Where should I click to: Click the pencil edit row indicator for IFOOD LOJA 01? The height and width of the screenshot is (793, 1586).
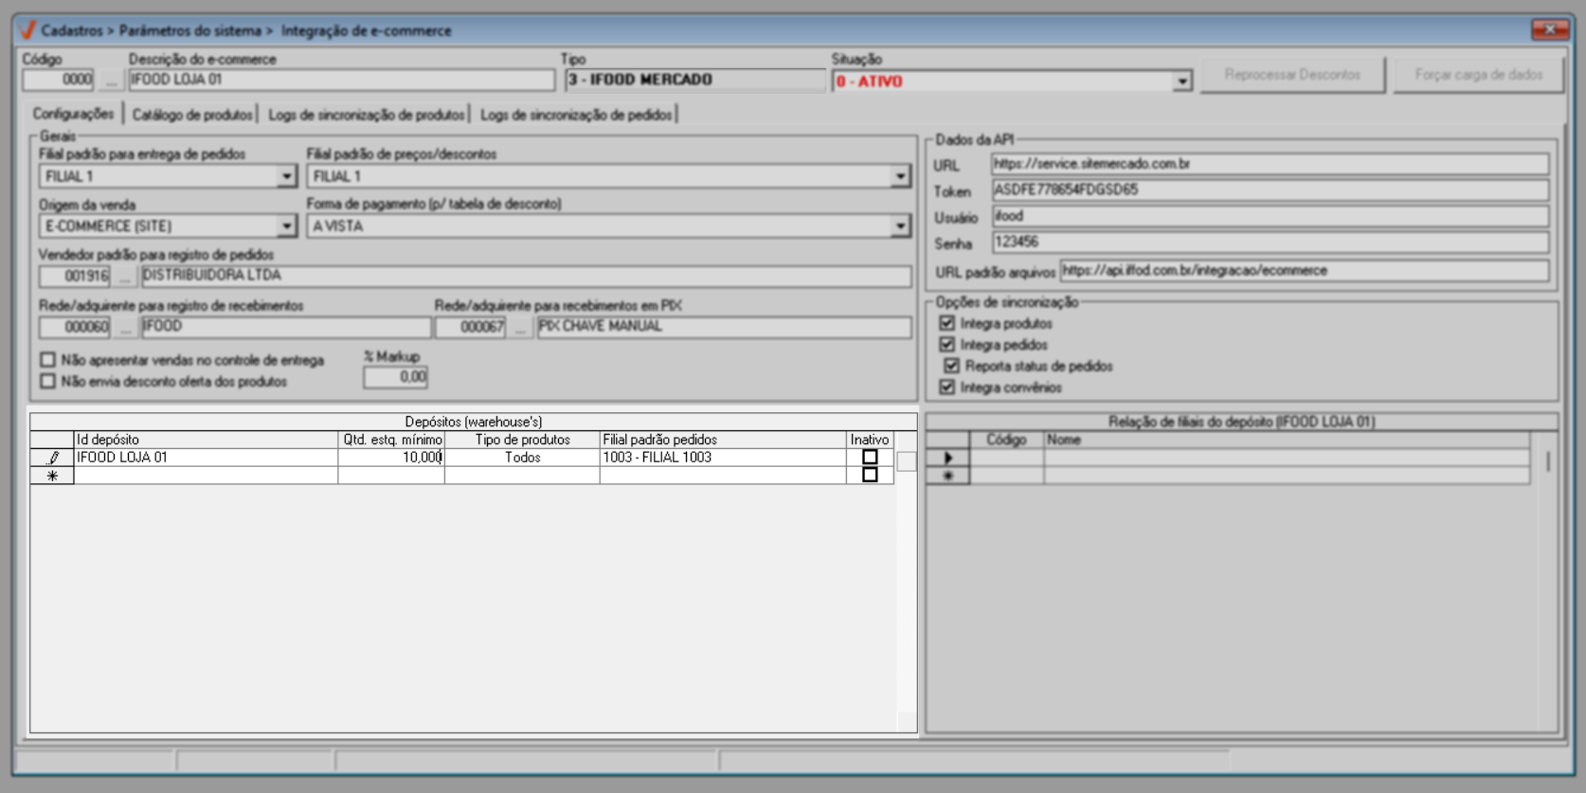click(x=52, y=458)
